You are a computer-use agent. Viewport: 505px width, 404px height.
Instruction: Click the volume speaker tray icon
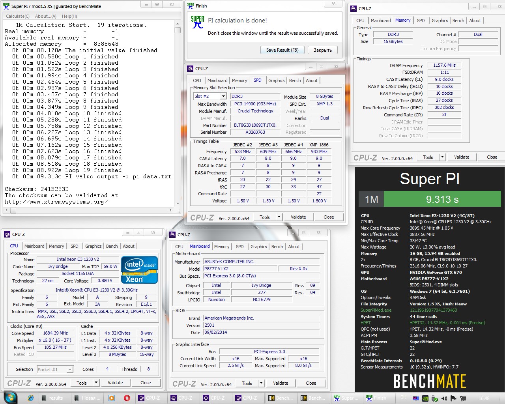[x=444, y=398]
